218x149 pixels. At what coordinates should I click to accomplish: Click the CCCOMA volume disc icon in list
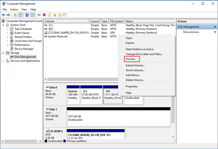(x=46, y=32)
